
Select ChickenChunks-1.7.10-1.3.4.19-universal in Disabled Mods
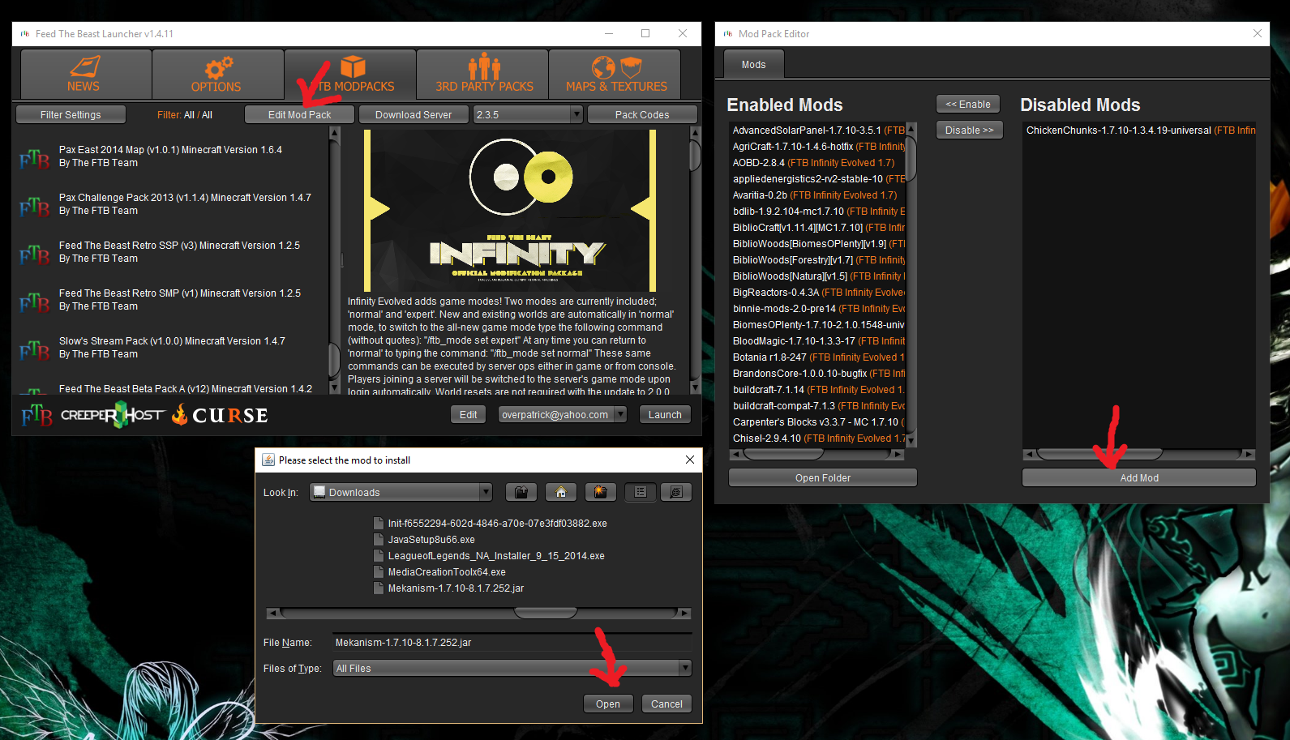tap(1139, 130)
